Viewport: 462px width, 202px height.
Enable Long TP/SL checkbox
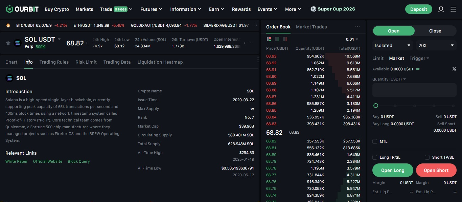coord(375,157)
